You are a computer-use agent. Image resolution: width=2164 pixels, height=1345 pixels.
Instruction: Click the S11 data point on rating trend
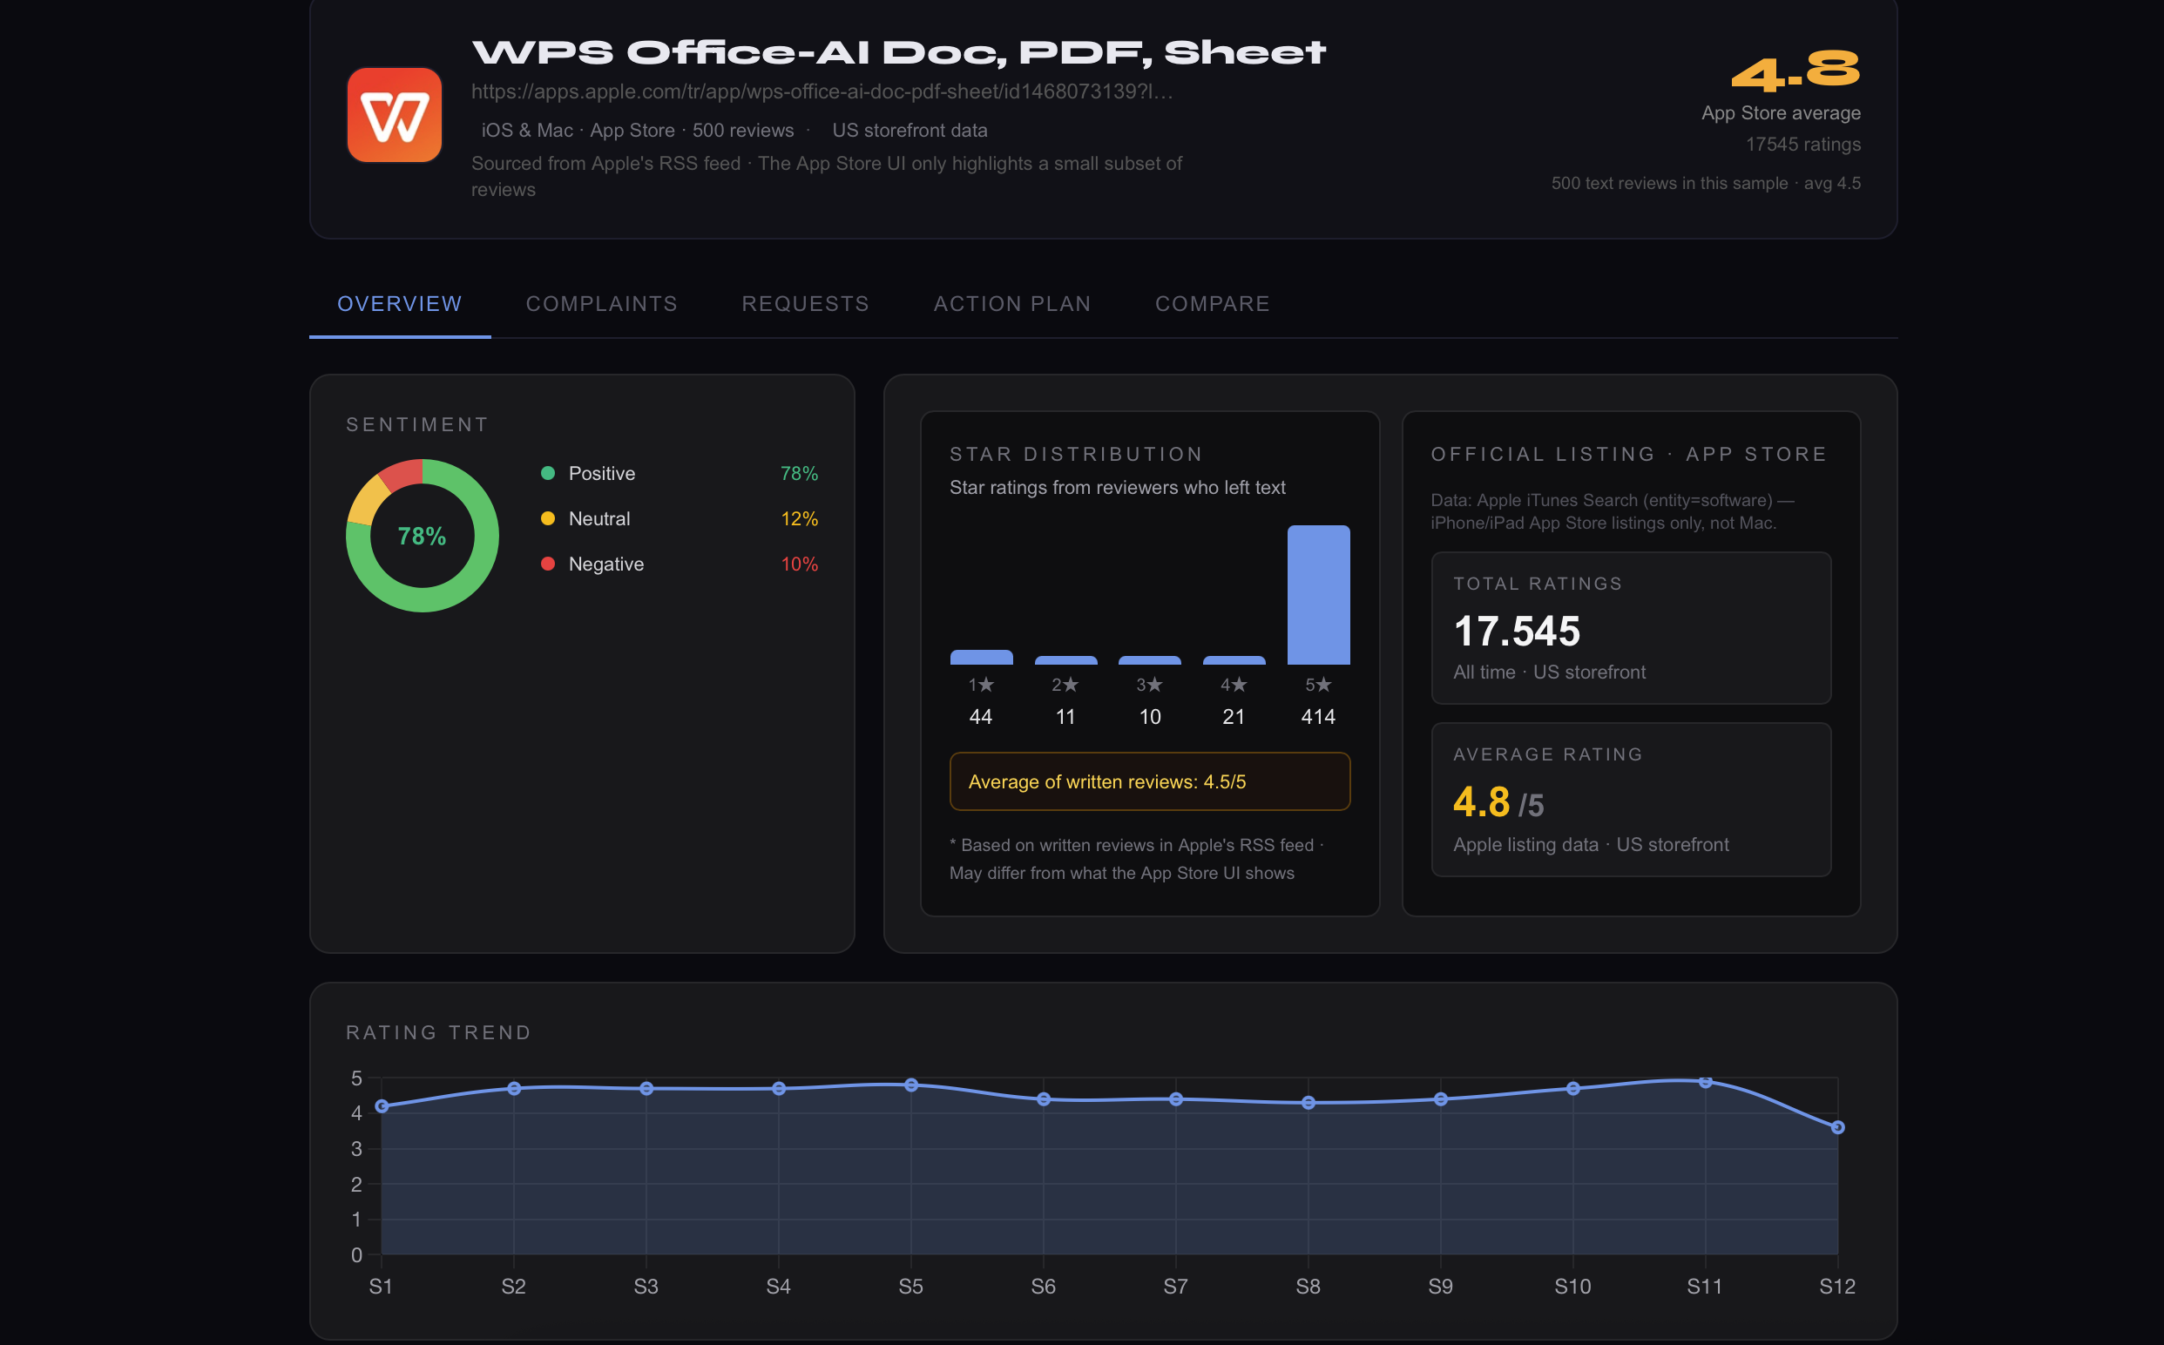pos(1705,1082)
